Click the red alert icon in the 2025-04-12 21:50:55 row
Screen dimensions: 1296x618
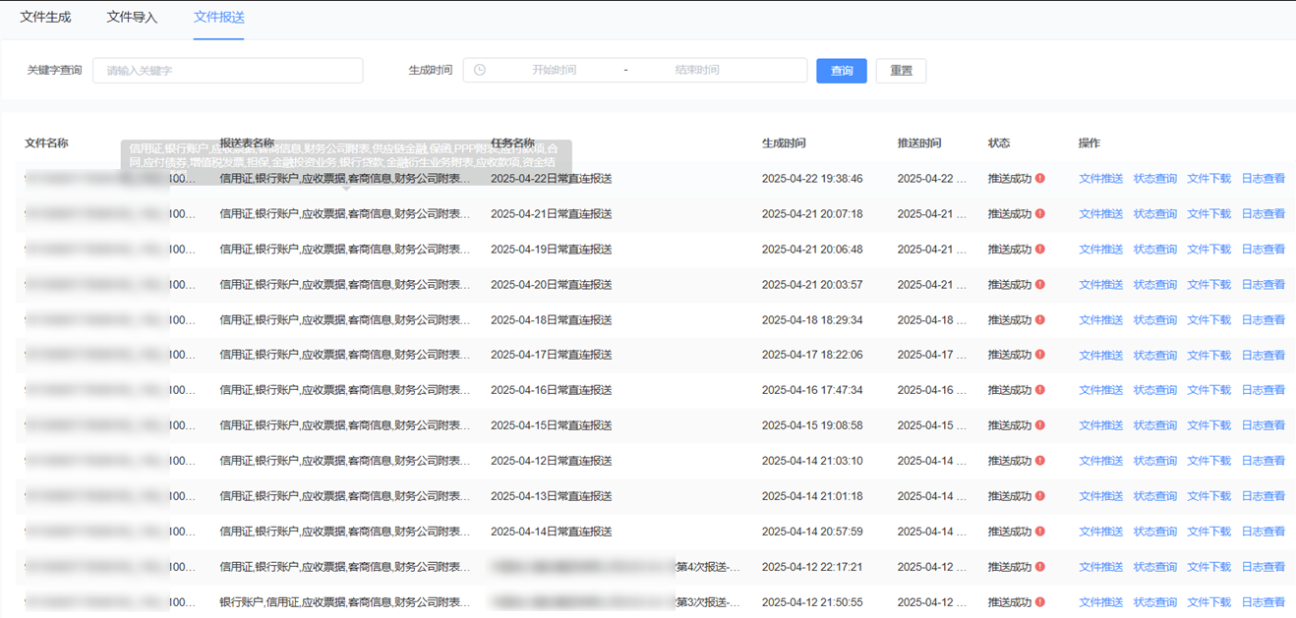[1040, 602]
